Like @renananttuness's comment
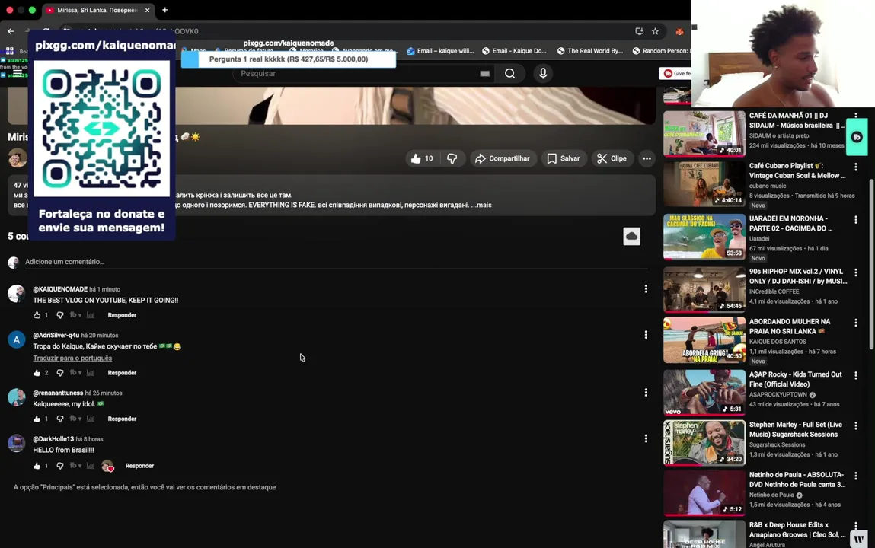 point(37,419)
